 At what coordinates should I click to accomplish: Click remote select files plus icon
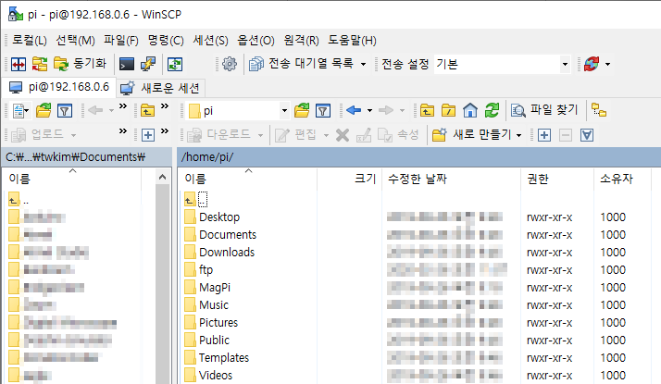(544, 135)
